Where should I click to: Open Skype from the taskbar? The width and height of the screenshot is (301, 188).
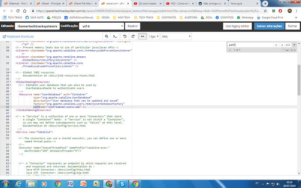[122, 184]
